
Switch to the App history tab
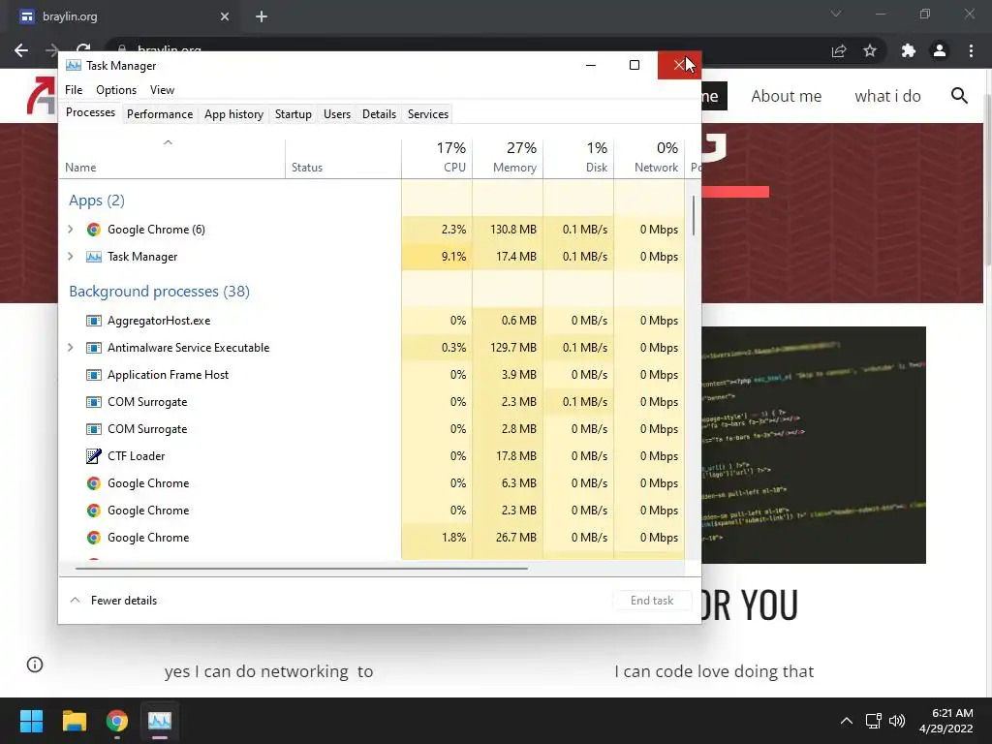tap(233, 114)
